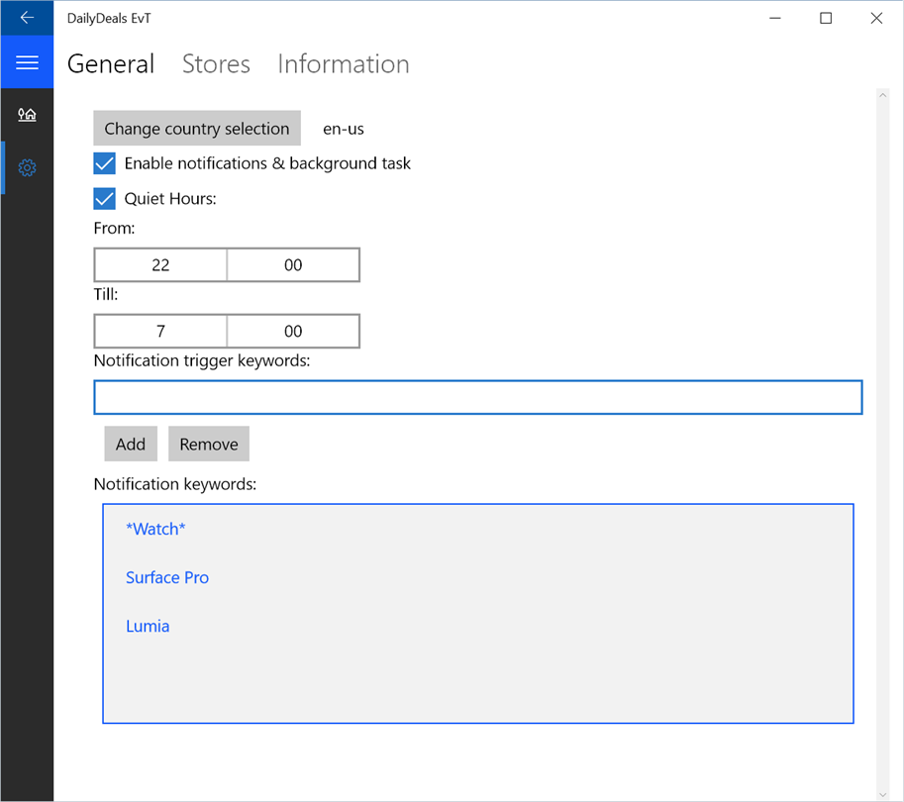Click the Add keyword button

pyautogui.click(x=131, y=444)
